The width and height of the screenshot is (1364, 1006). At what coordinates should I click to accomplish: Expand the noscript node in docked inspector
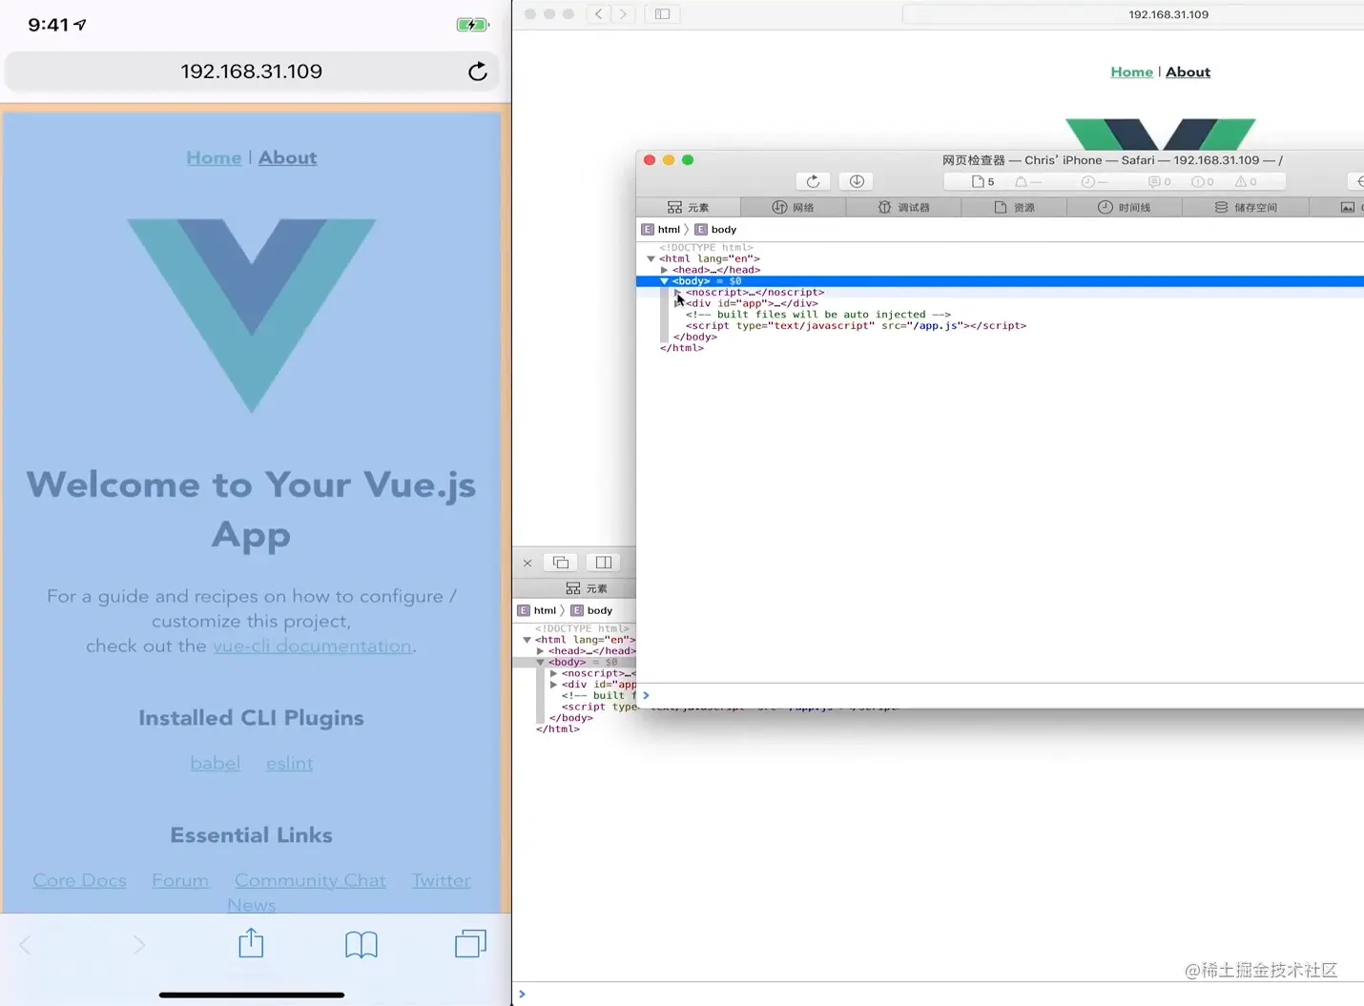(553, 673)
